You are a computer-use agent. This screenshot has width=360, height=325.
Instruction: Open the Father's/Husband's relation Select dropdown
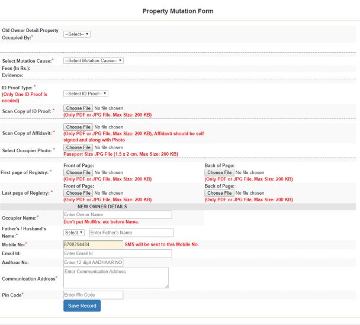pos(74,233)
